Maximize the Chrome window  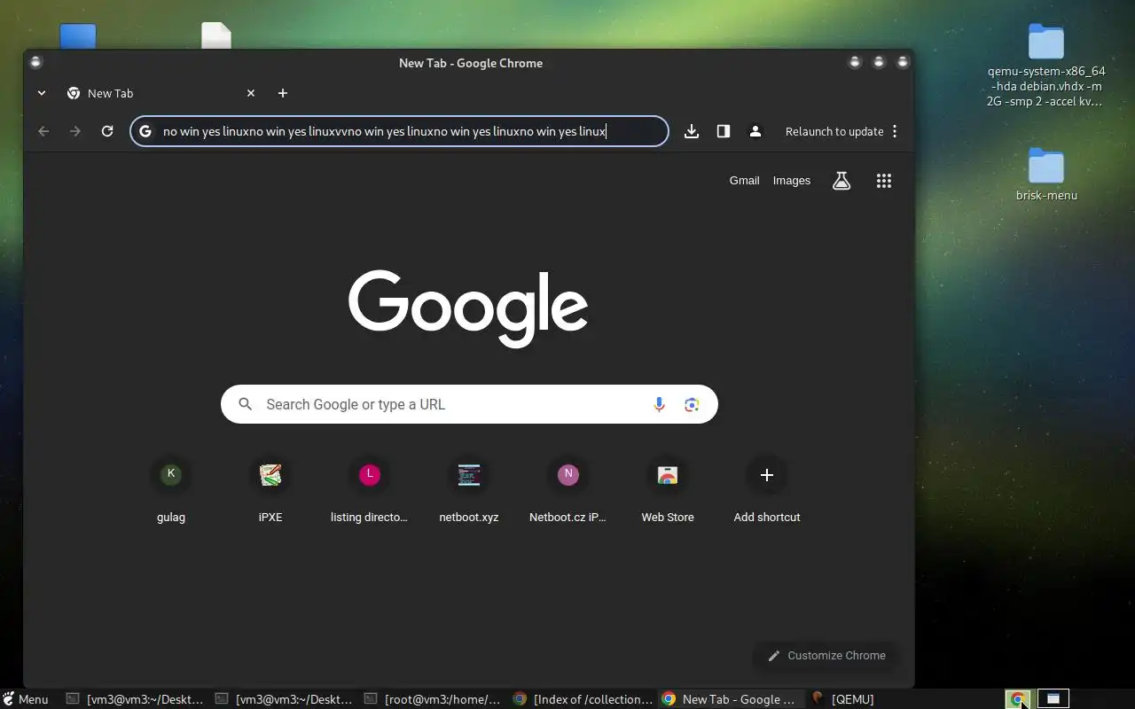(879, 62)
